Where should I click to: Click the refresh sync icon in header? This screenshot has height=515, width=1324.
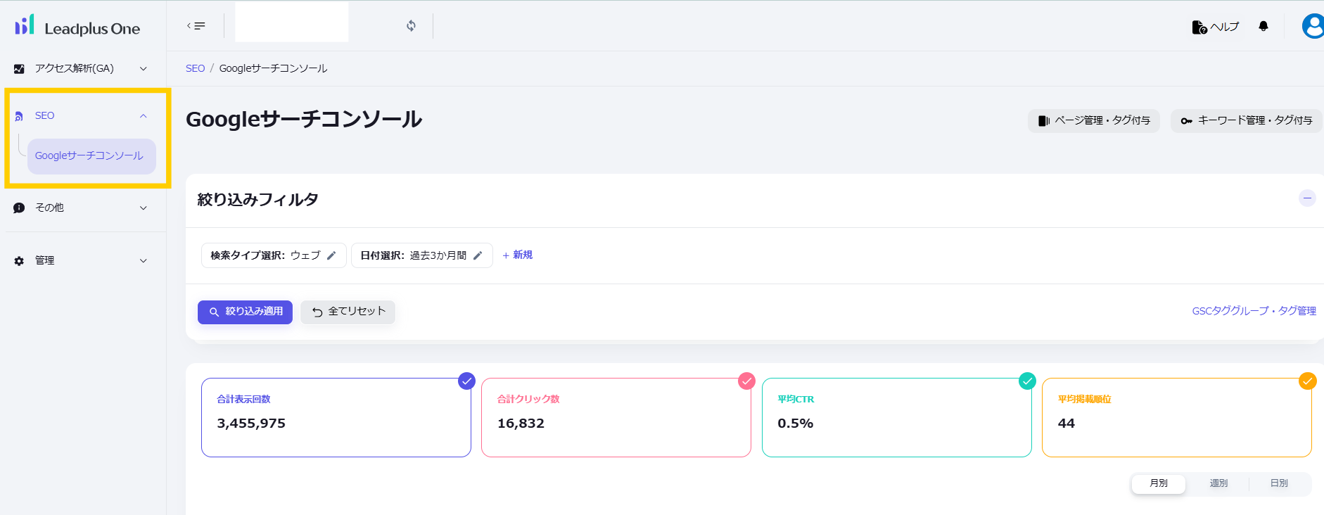click(x=411, y=26)
